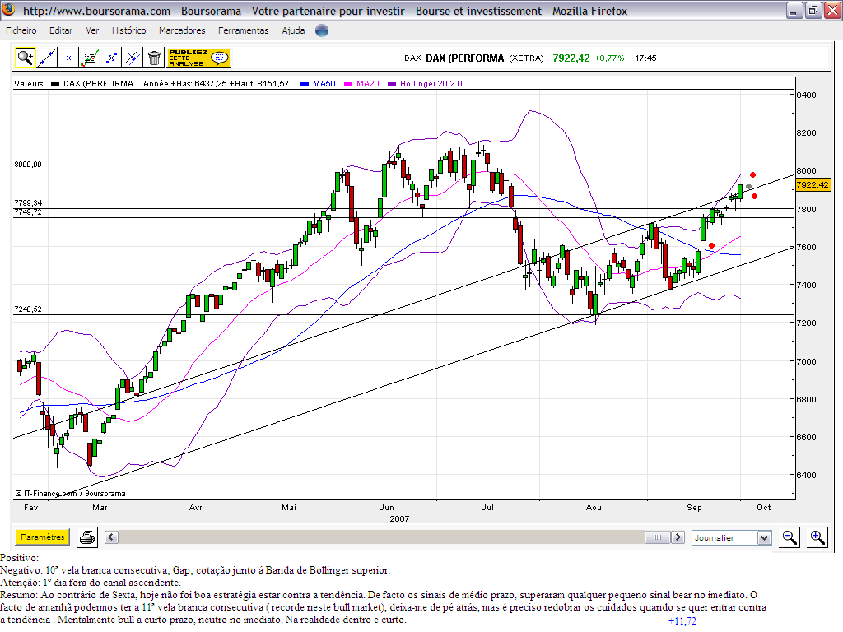This screenshot has height=632, width=843.
Task: Click the 8000,00 horizontal line label
Action: pos(28,165)
